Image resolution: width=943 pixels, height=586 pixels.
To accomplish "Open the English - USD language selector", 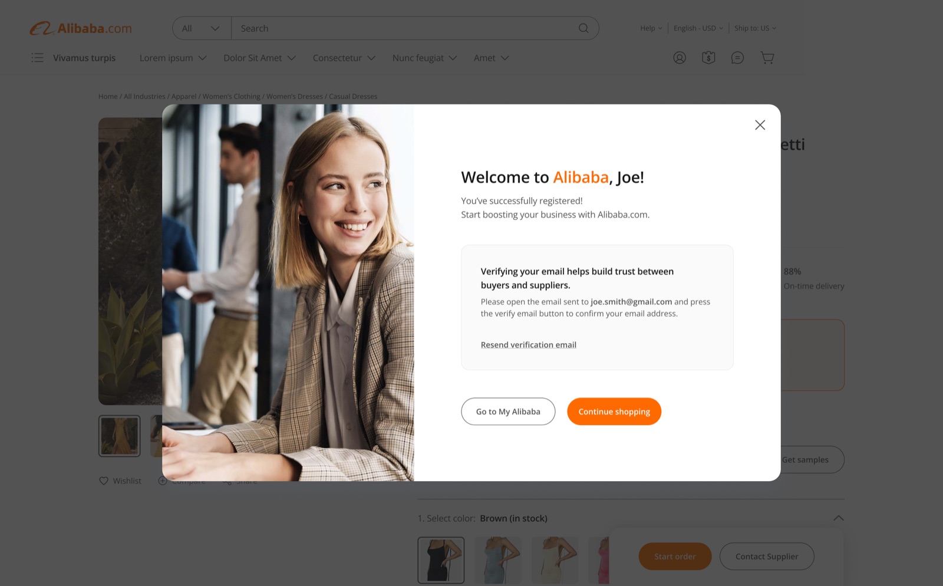I will 698,28.
